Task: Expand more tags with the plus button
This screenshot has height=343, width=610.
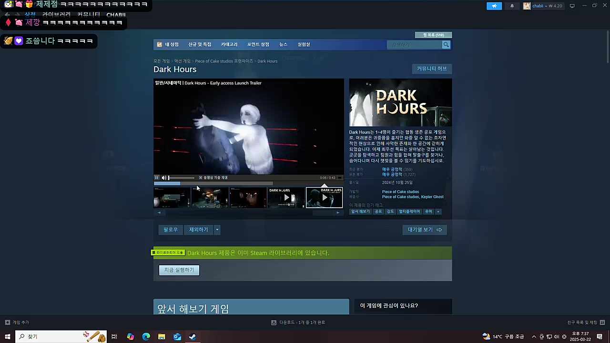Action: (438, 212)
